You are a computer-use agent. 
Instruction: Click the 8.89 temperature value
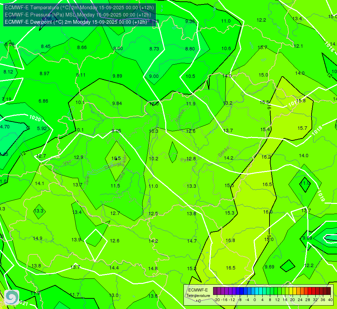pyautogui.click(x=10, y=44)
